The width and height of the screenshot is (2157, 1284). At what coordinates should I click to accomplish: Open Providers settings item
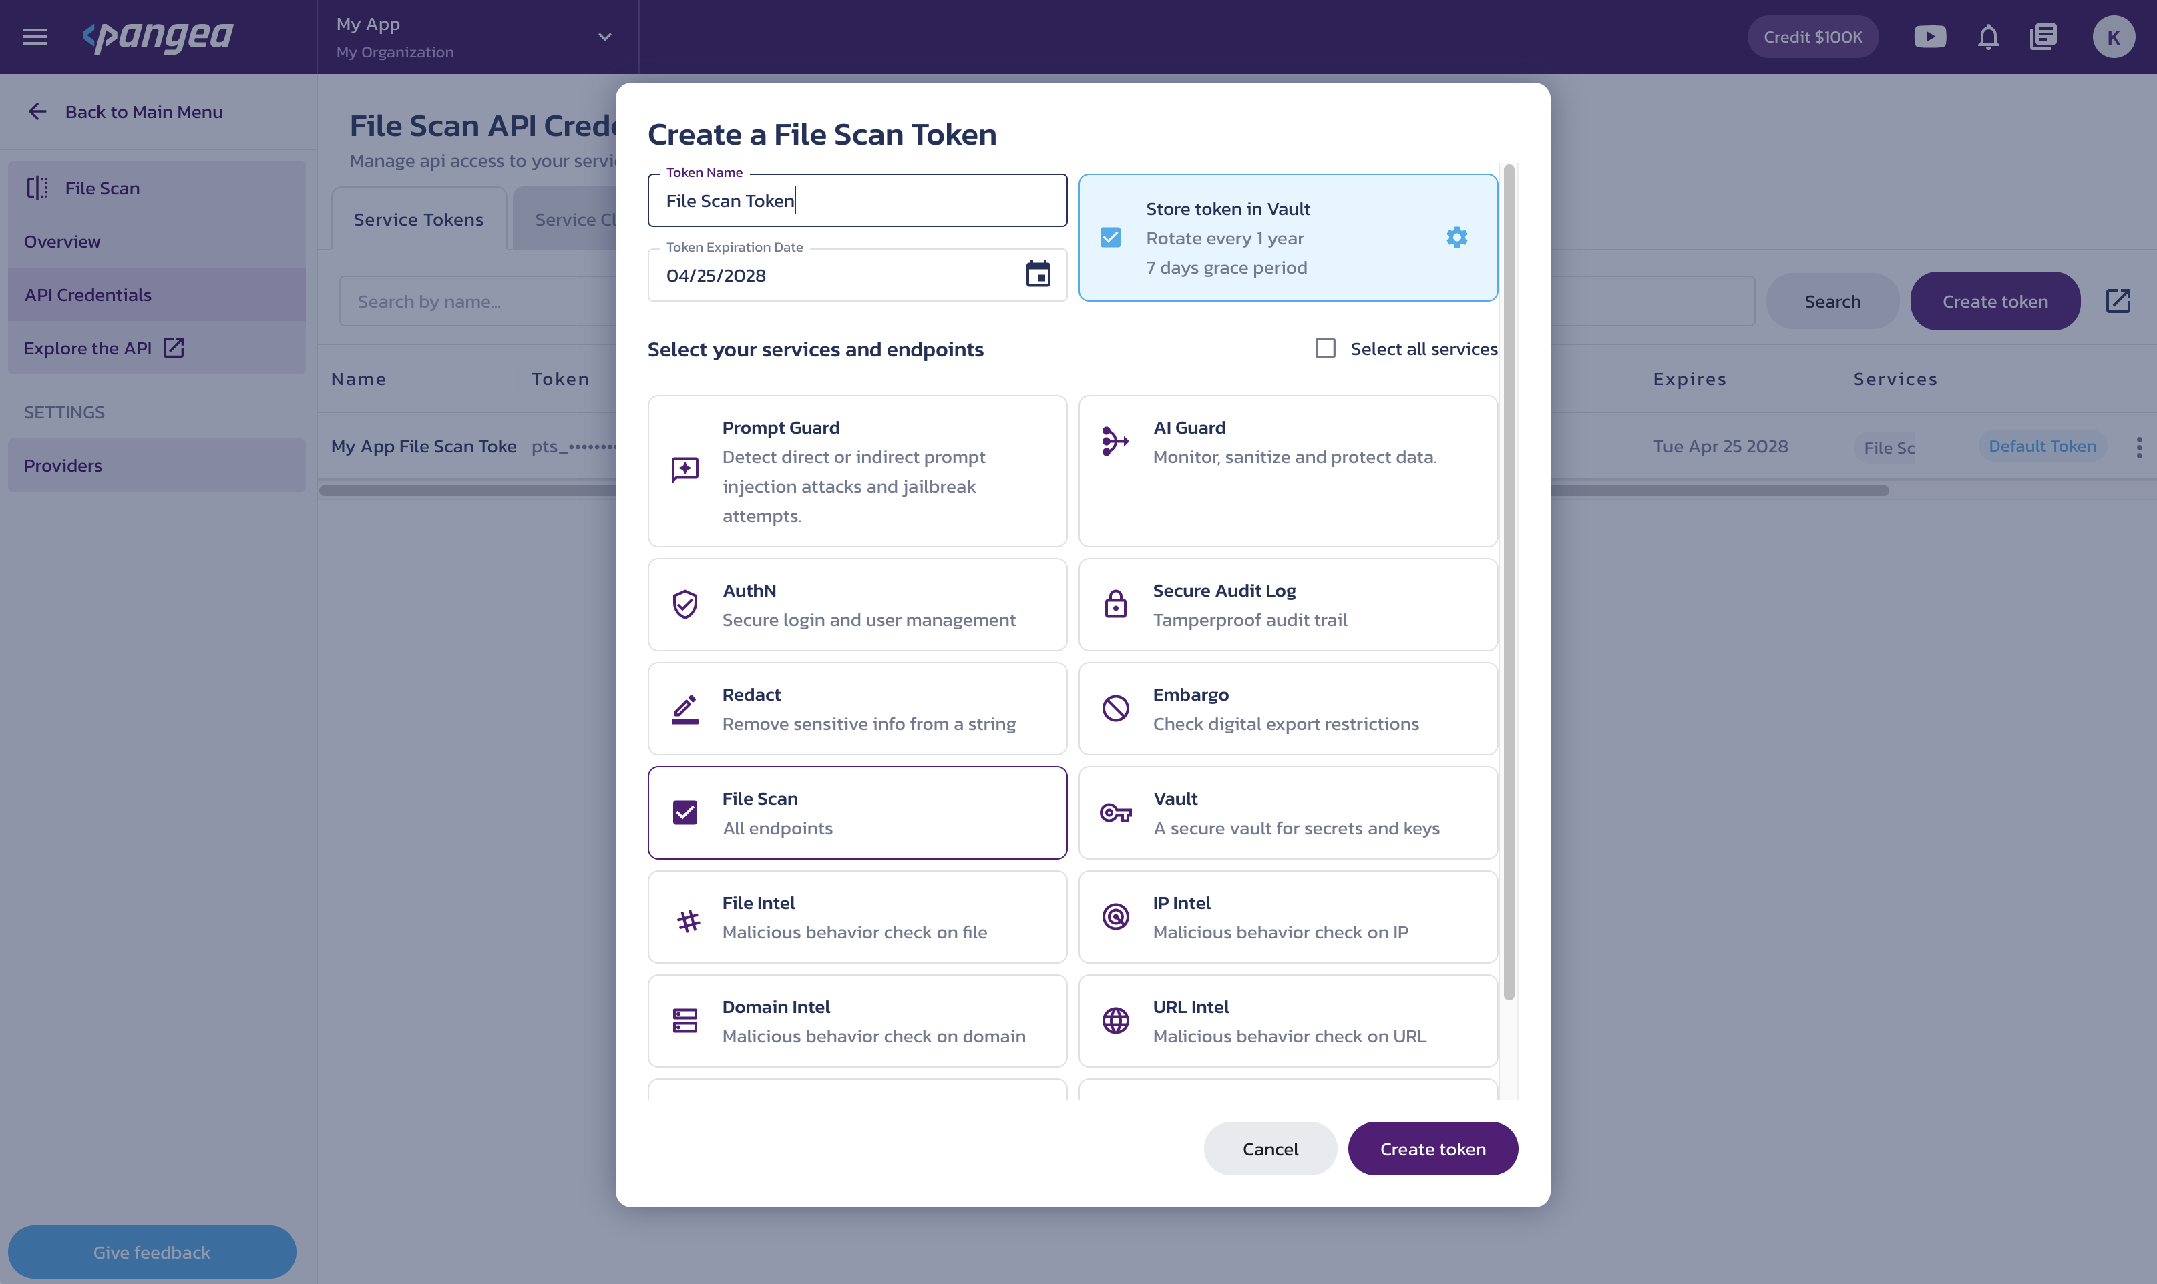[157, 466]
